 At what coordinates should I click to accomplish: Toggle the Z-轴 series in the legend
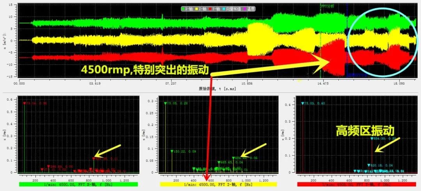(200, 8)
